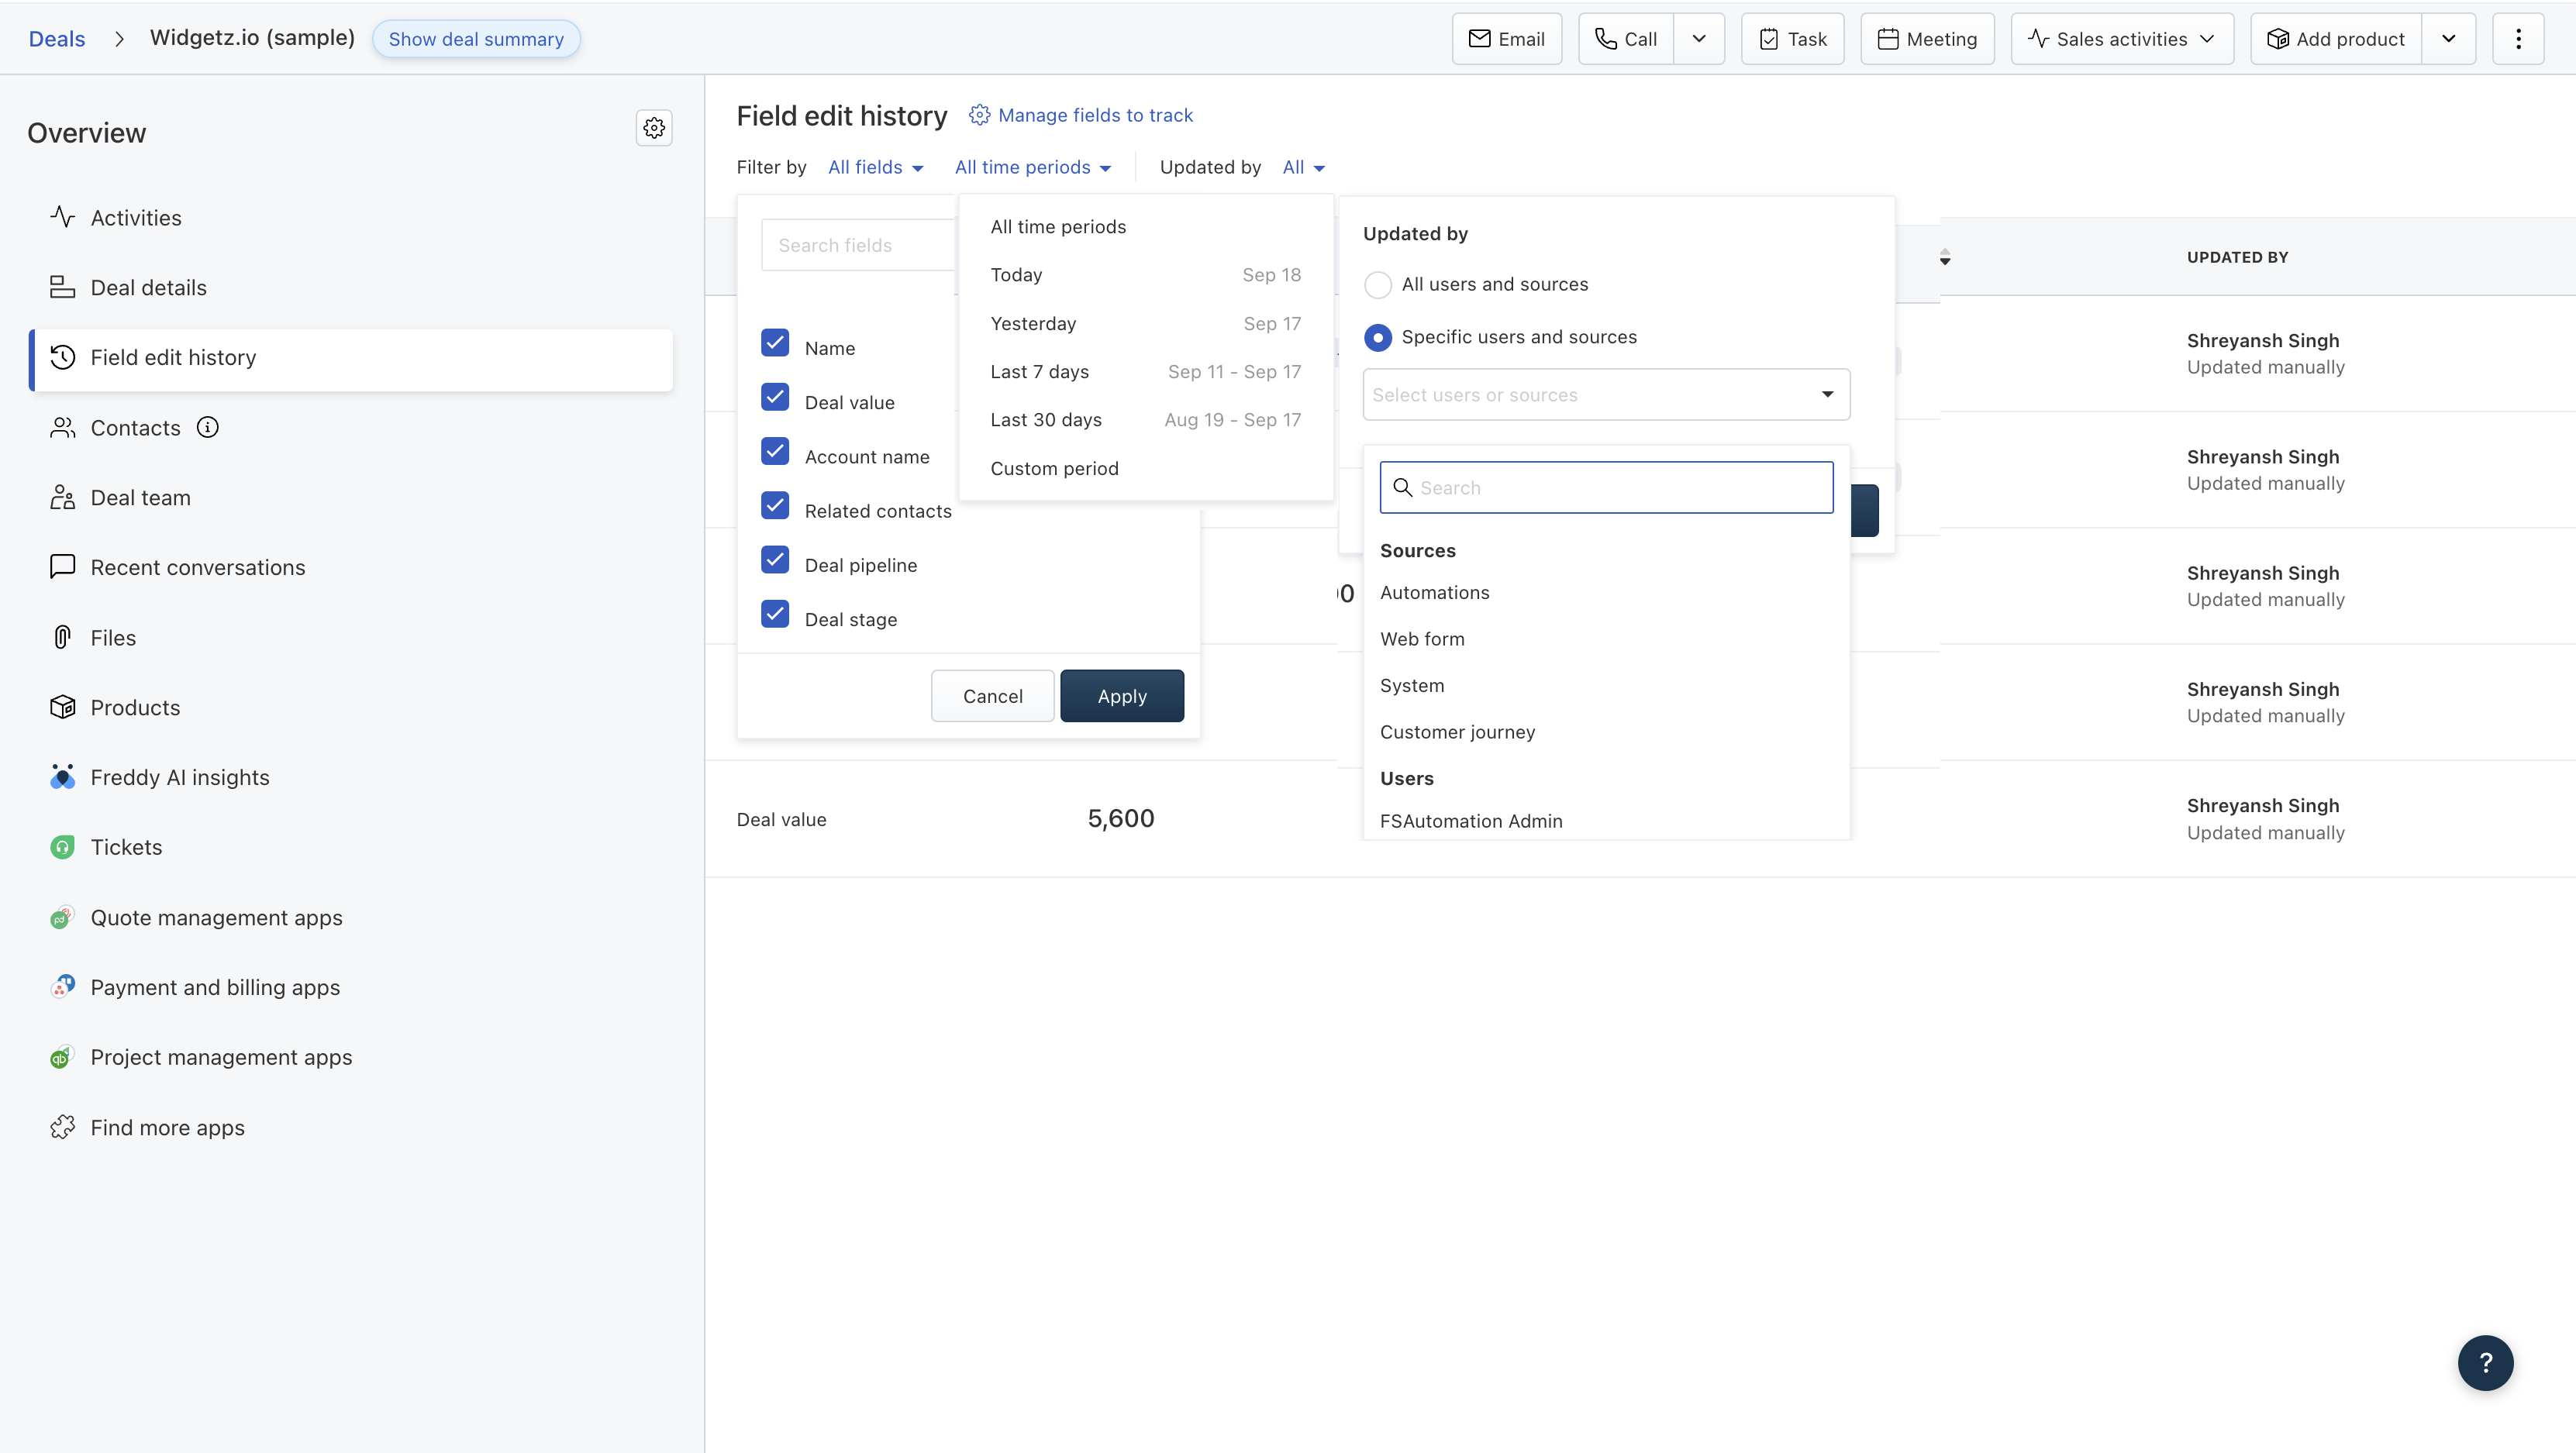The image size is (2576, 1453).
Task: Open Manage fields to track link
Action: tap(1095, 115)
